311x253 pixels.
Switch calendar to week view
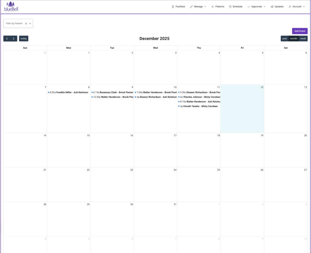coord(303,39)
